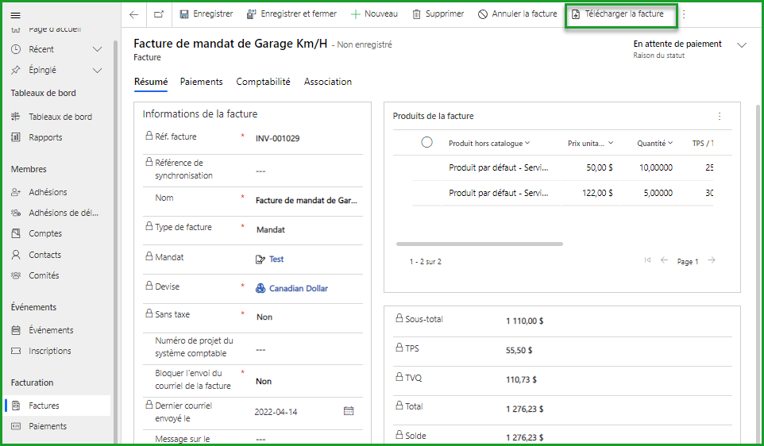The height and width of the screenshot is (446, 764).
Task: Open the Canadian Dollar currency link
Action: pos(298,289)
